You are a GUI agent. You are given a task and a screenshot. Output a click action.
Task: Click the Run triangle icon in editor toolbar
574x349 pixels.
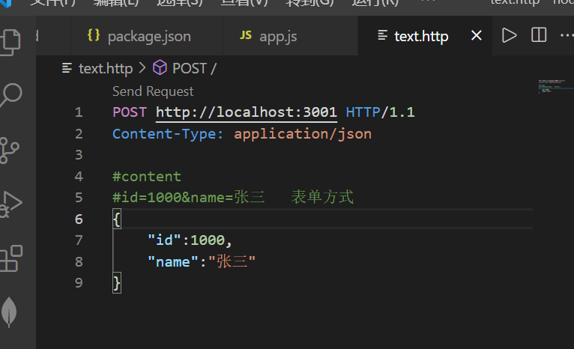[x=510, y=35]
